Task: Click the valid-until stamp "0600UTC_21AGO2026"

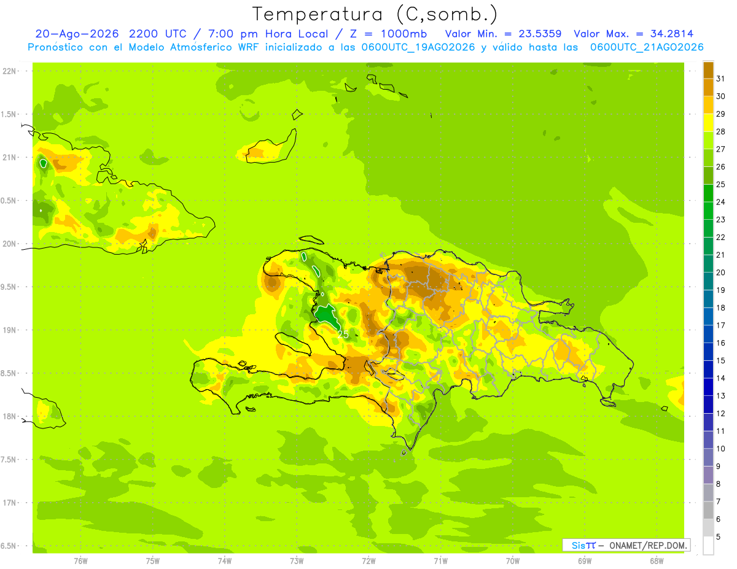Action: click(646, 47)
